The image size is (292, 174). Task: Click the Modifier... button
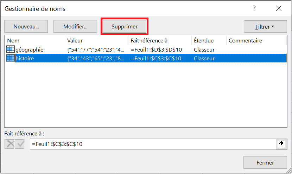pos(75,26)
